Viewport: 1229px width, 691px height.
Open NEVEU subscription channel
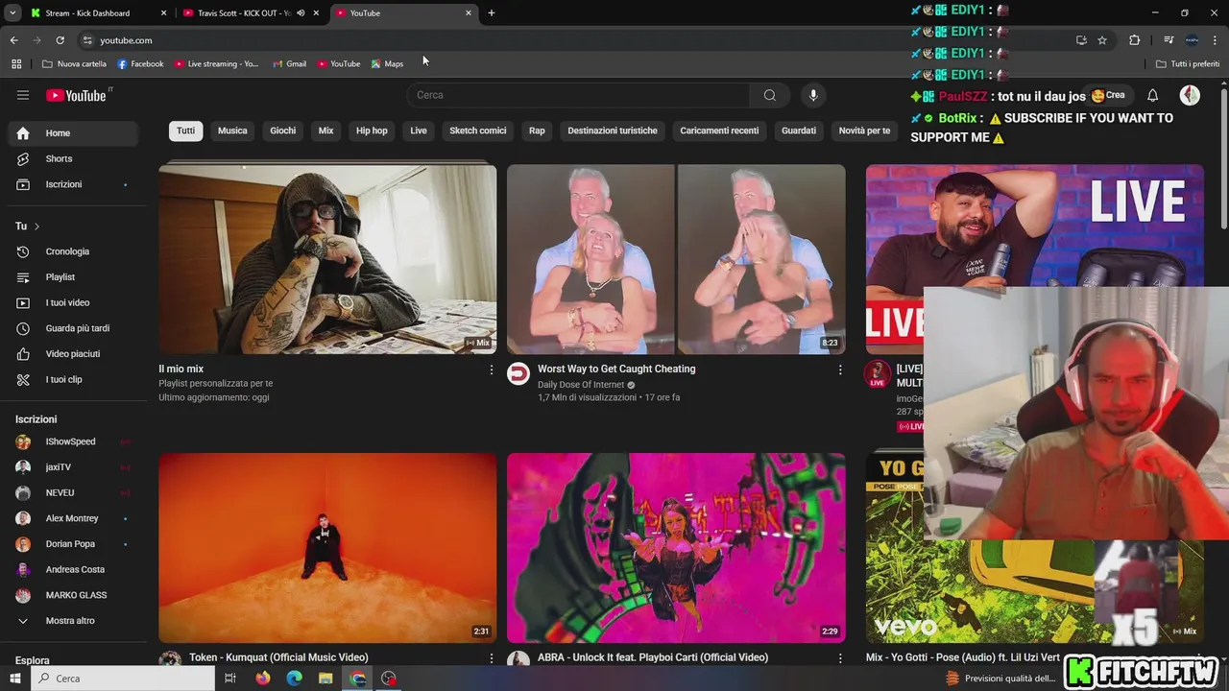click(73, 492)
